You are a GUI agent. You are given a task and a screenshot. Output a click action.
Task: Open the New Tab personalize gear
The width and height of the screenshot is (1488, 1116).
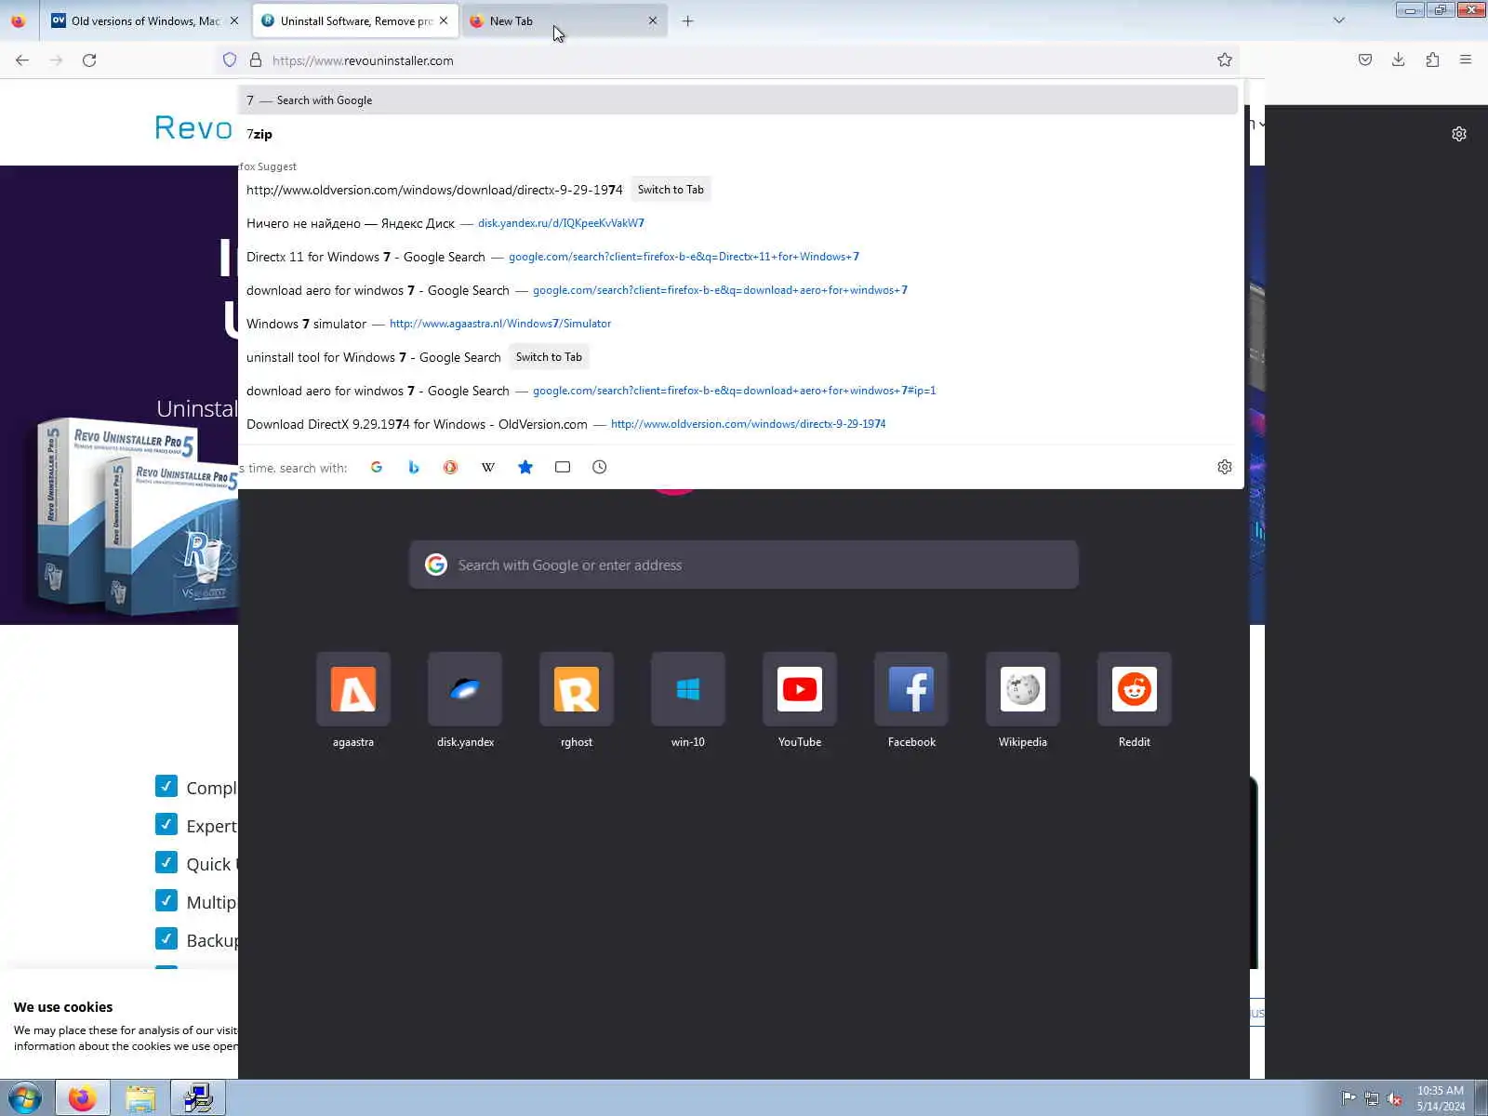tap(1459, 134)
